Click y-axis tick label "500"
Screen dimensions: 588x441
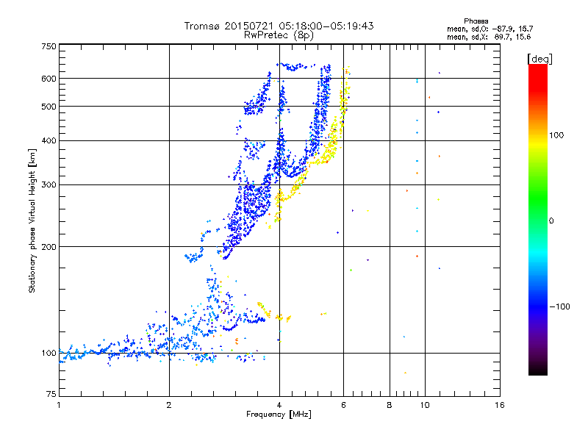tap(49, 107)
